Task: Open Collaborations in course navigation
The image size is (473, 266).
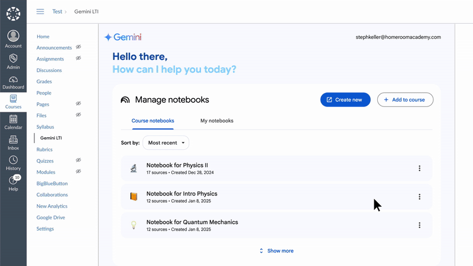Action: 52,195
